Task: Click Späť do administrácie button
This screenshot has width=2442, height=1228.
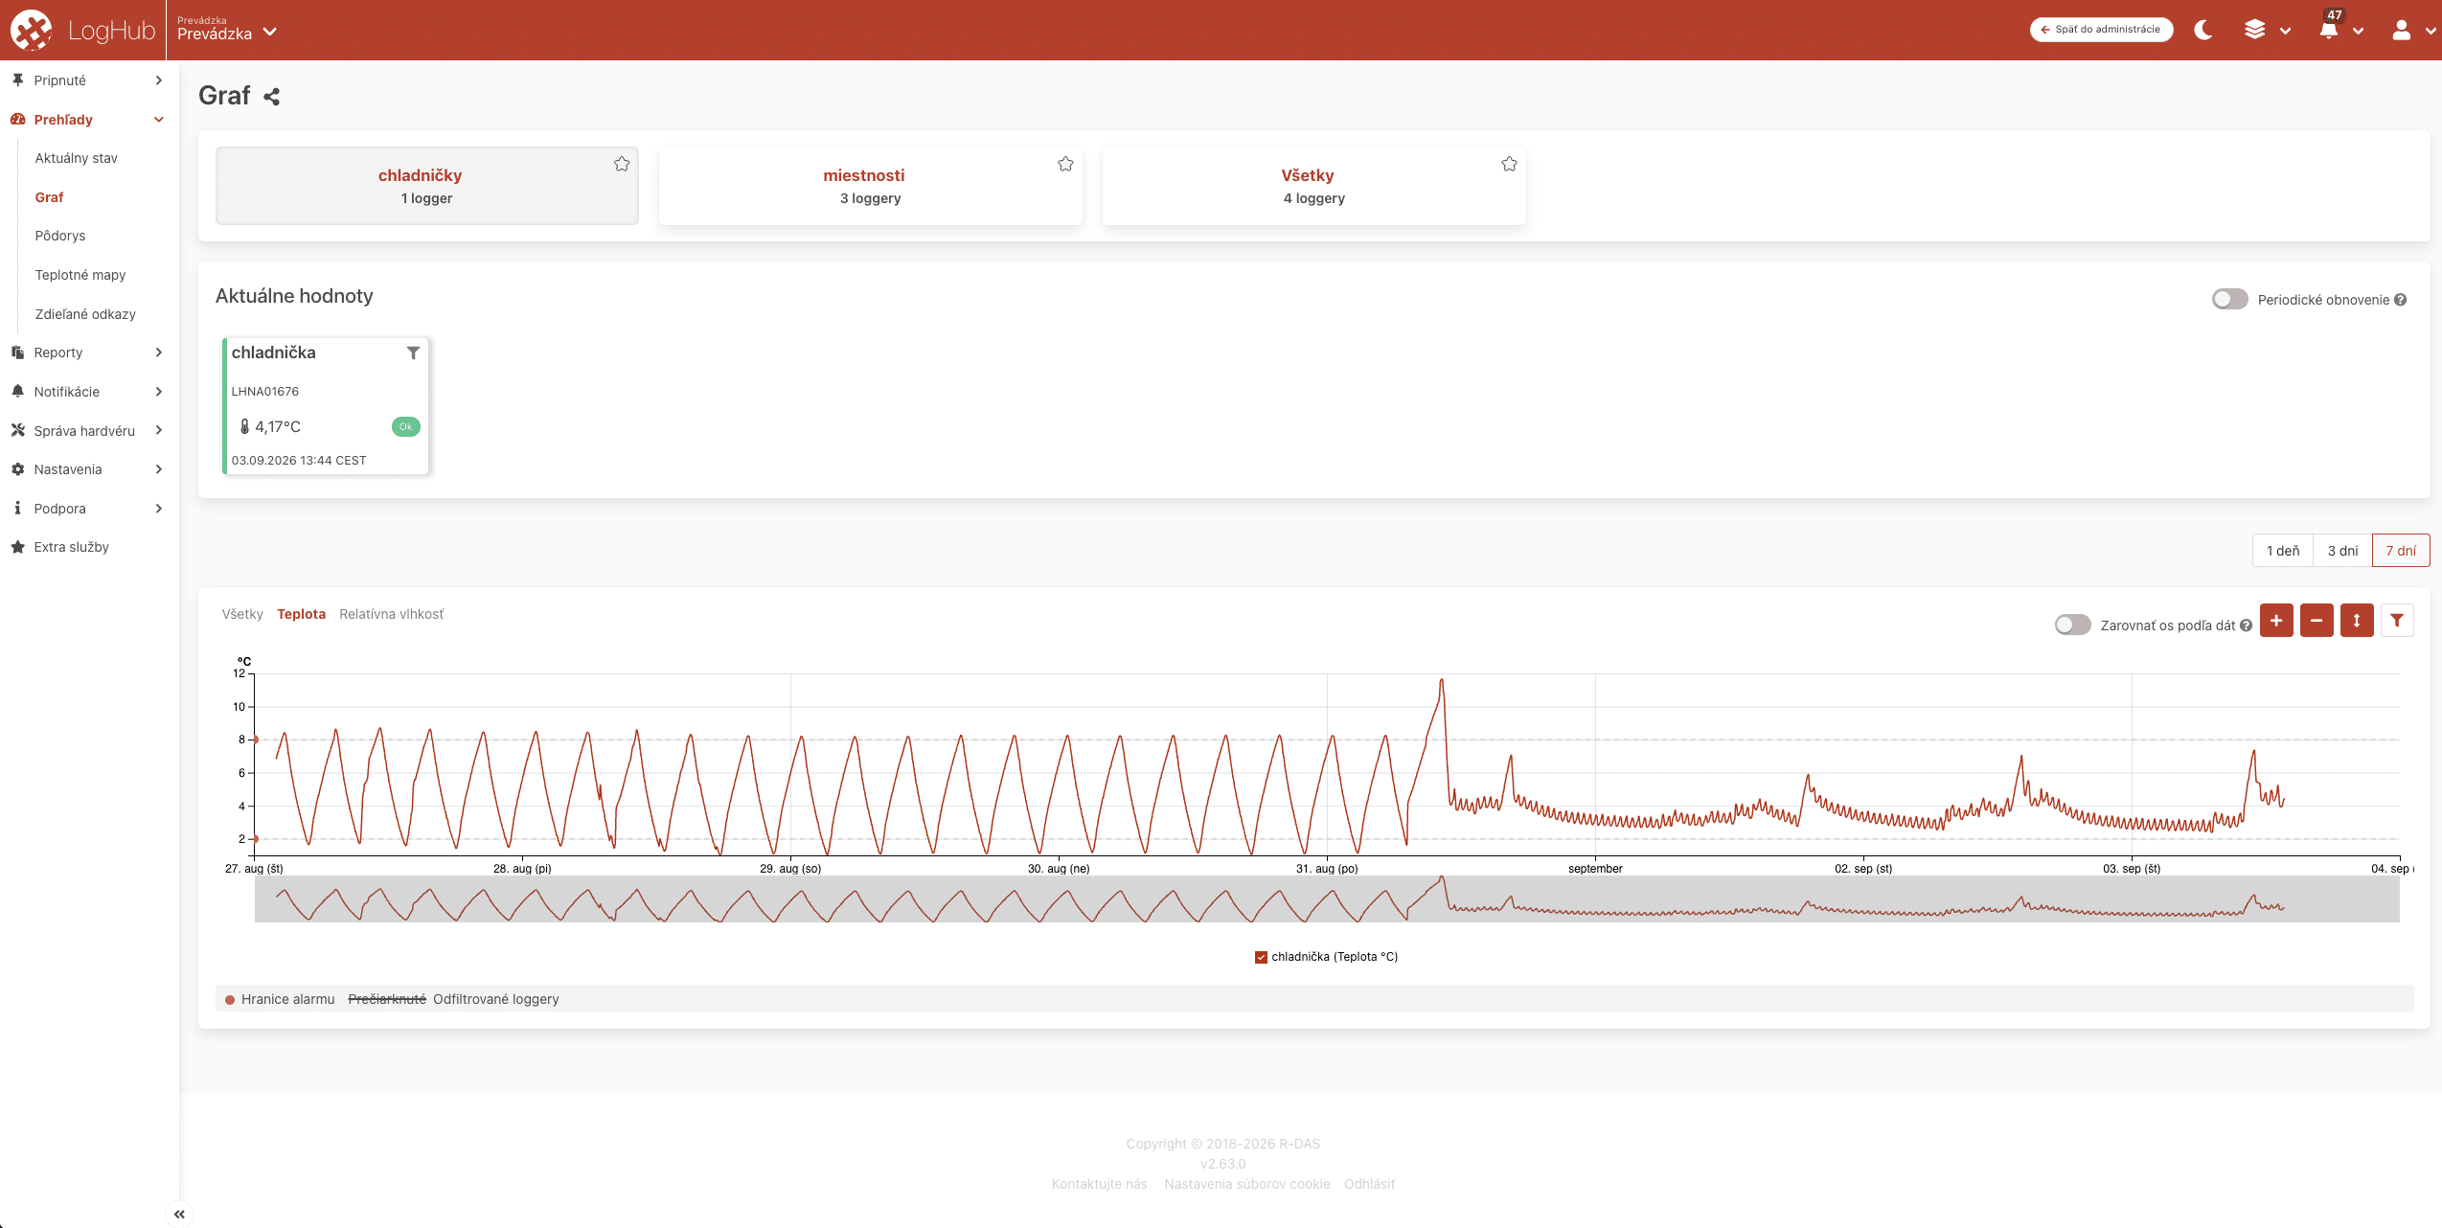Action: pyautogui.click(x=2101, y=30)
